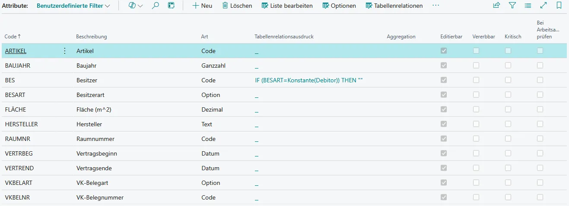569x206 pixels.
Task: Open the Optionen menu item
Action: (339, 6)
